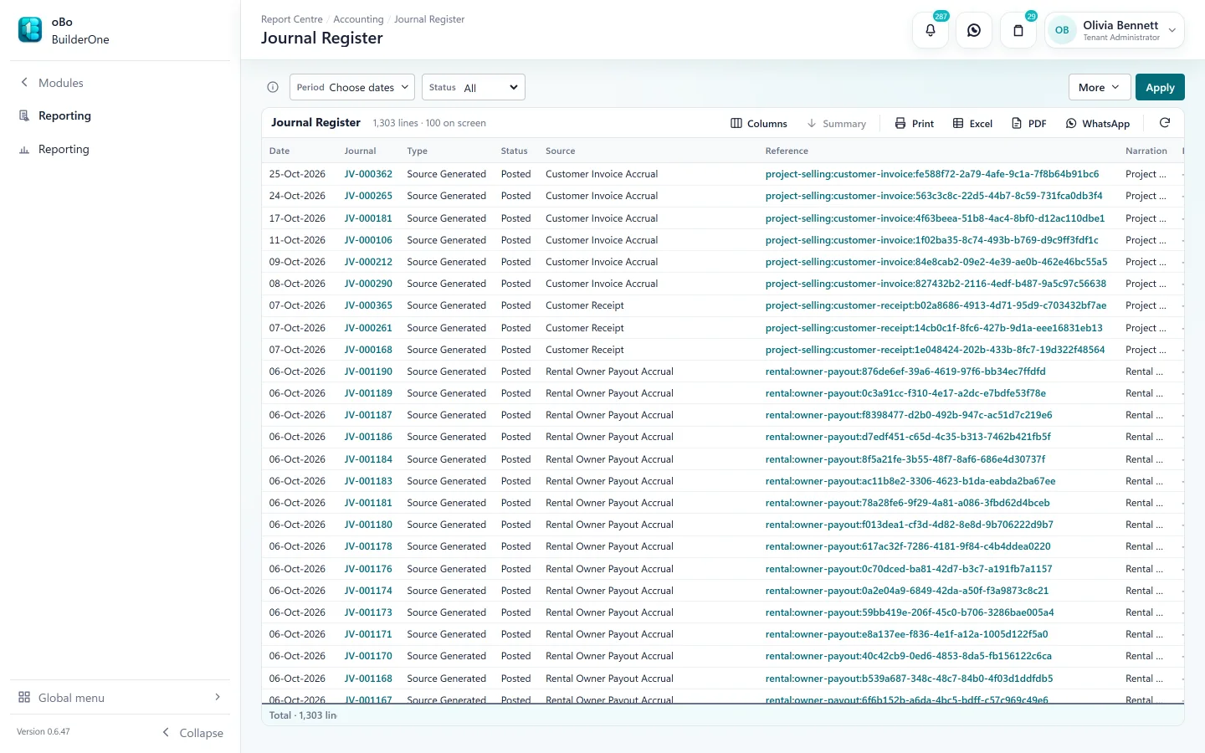Viewport: 1205px width, 753px height.
Task: Sort by the Status column header
Action: pos(514,151)
